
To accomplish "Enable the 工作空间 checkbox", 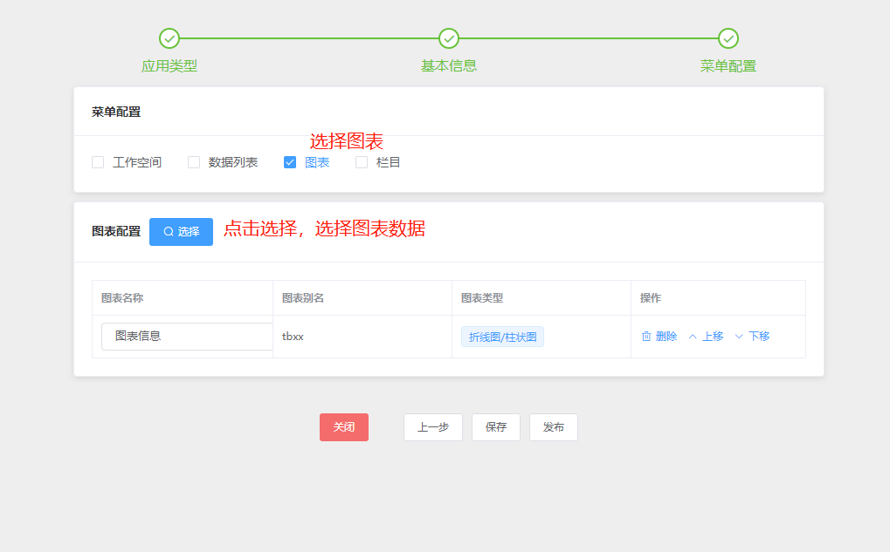I will pos(98,162).
